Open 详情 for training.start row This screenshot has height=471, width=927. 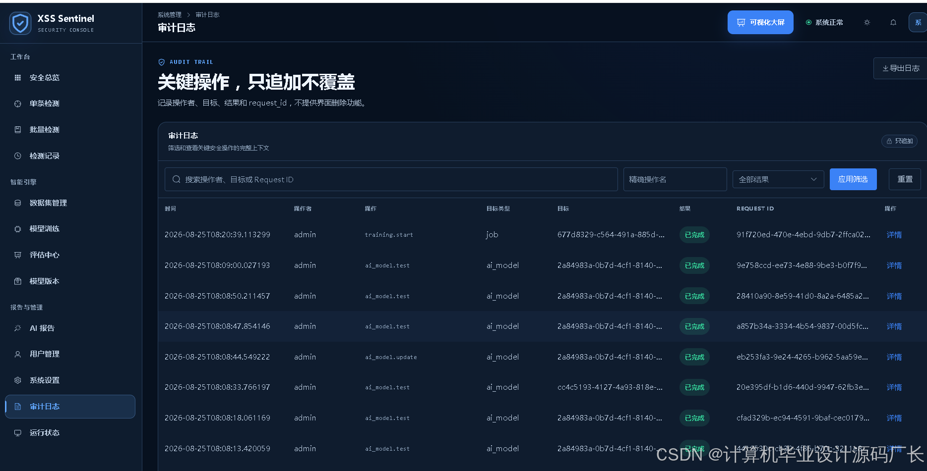(x=894, y=235)
